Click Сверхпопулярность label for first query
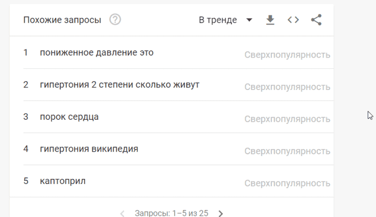The width and height of the screenshot is (376, 217). coord(287,55)
